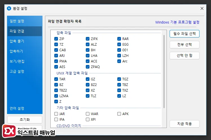Screen dimensions: 211x140
Task: Toggle the BZ2 checkbox
Action: pos(87,85)
